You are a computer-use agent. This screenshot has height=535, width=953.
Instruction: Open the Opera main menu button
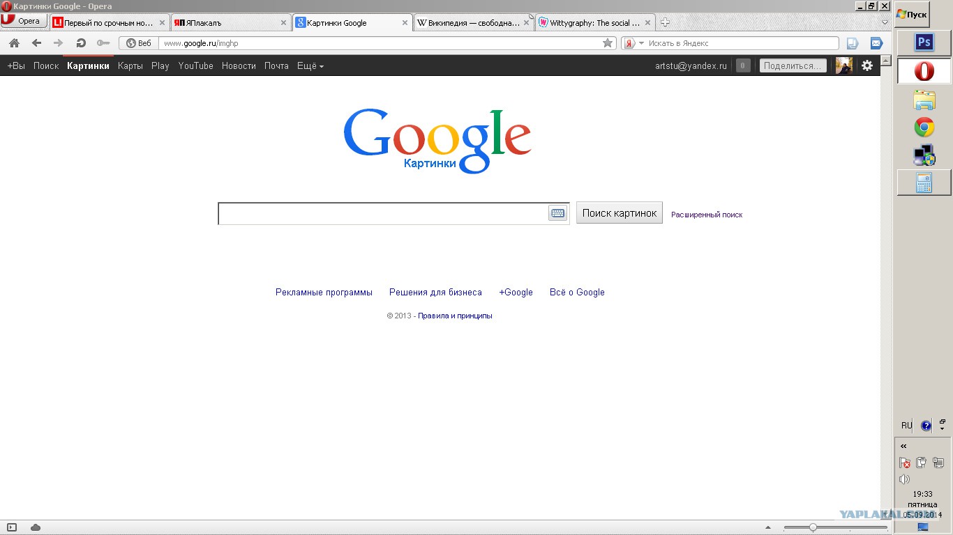pos(24,21)
